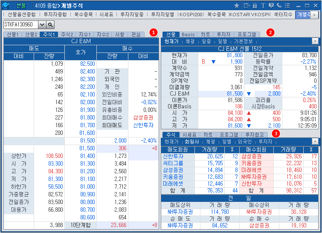Click the magnifier search button beside code box
The image size is (322, 233).
(50, 25)
